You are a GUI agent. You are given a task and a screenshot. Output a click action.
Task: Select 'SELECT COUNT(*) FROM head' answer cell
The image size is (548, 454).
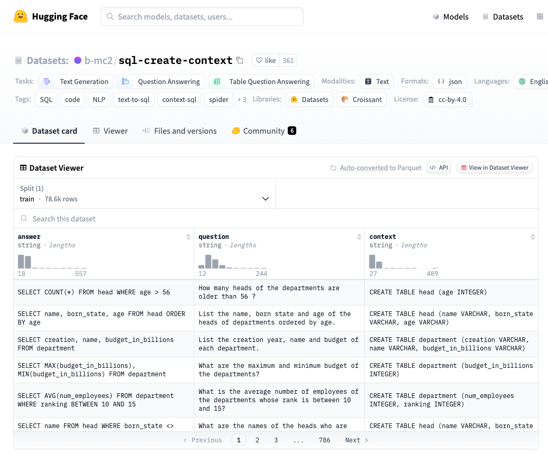click(104, 292)
